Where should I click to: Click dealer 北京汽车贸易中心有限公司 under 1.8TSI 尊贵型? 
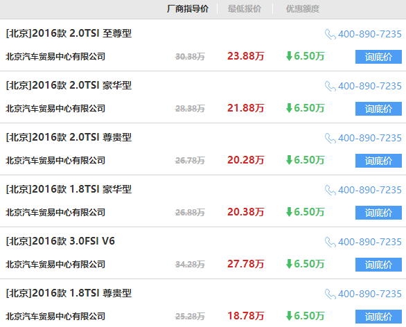click(55, 317)
